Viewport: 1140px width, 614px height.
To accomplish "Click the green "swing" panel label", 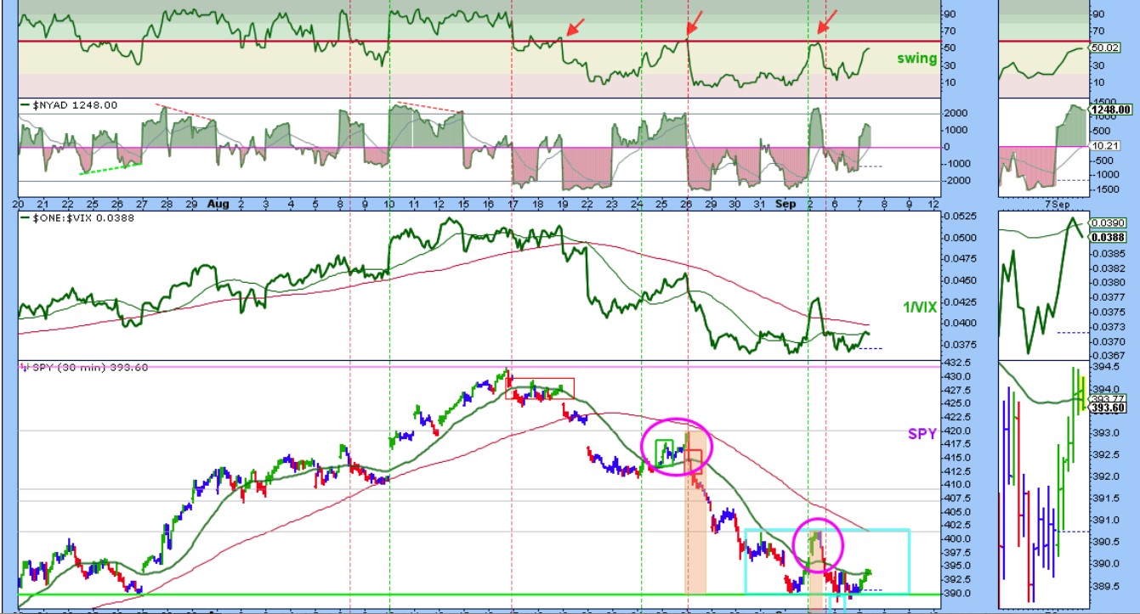I will pos(916,59).
